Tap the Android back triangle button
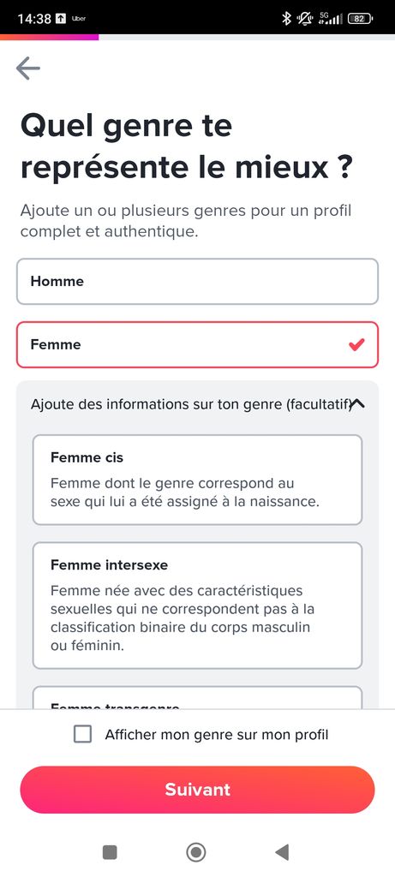 pos(282,852)
